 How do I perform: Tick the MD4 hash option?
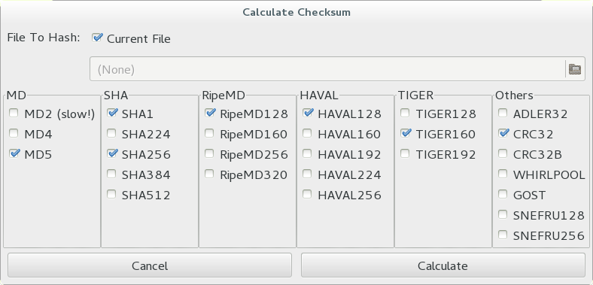(x=14, y=133)
